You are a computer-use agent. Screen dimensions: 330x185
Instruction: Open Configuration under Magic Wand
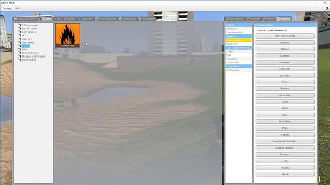pos(238,70)
